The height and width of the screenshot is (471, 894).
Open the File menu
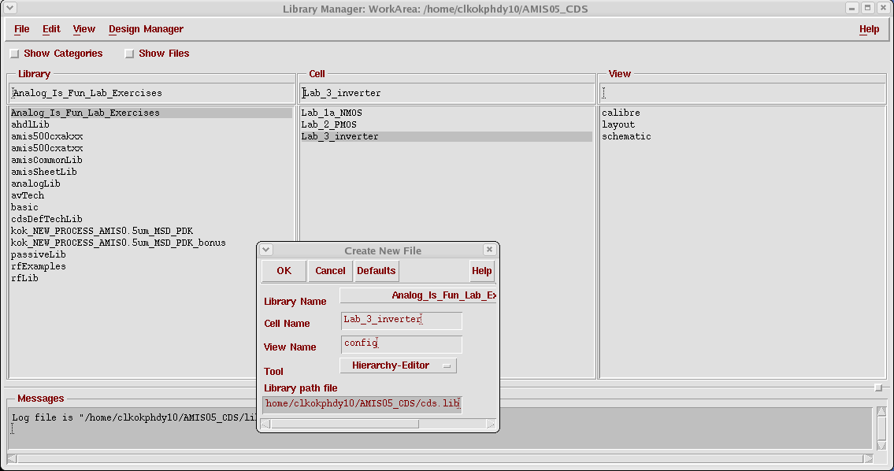(22, 29)
